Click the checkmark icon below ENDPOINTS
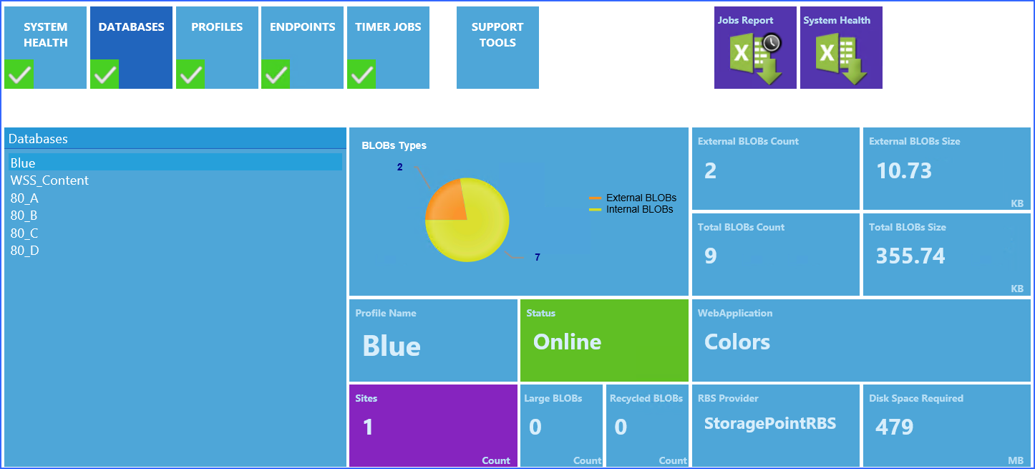 [x=276, y=74]
